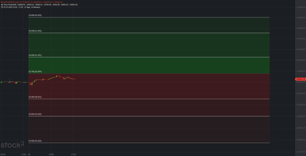Click the stock3 watermark logo
Screen dimensions: 306x156
click(13, 145)
